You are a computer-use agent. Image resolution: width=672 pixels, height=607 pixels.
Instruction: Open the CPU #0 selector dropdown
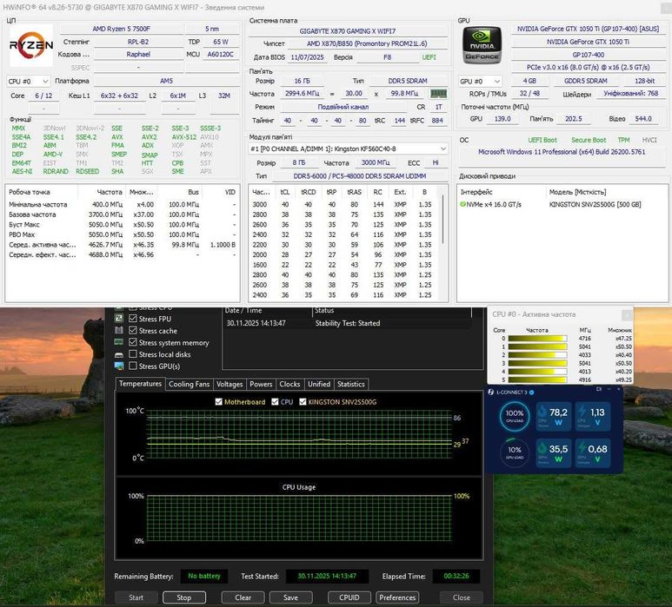point(29,81)
